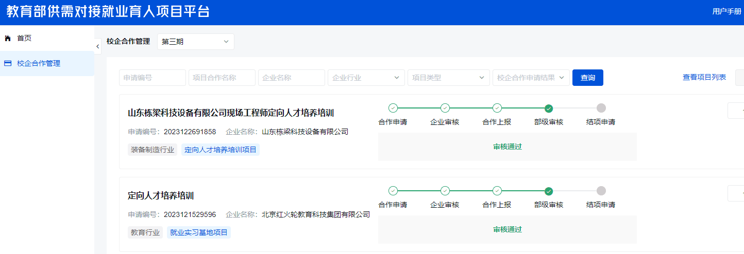744x254 pixels.
Task: Click gray 结项申请 step circle of first project
Action: pos(601,108)
